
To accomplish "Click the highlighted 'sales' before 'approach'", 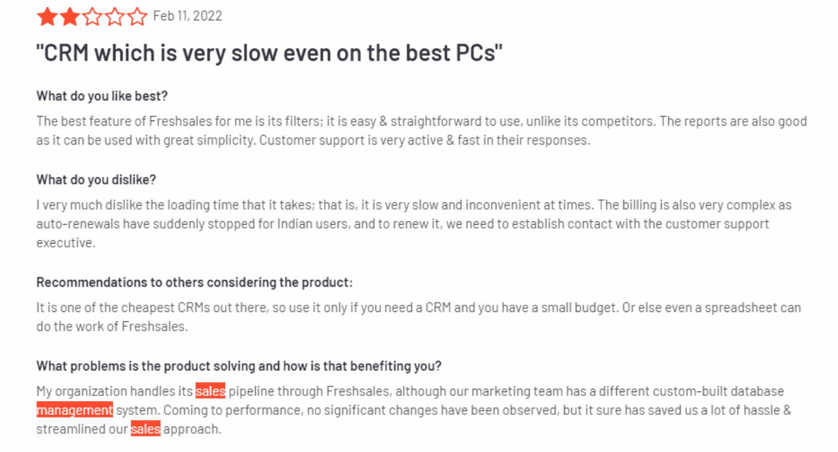I will 146,429.
